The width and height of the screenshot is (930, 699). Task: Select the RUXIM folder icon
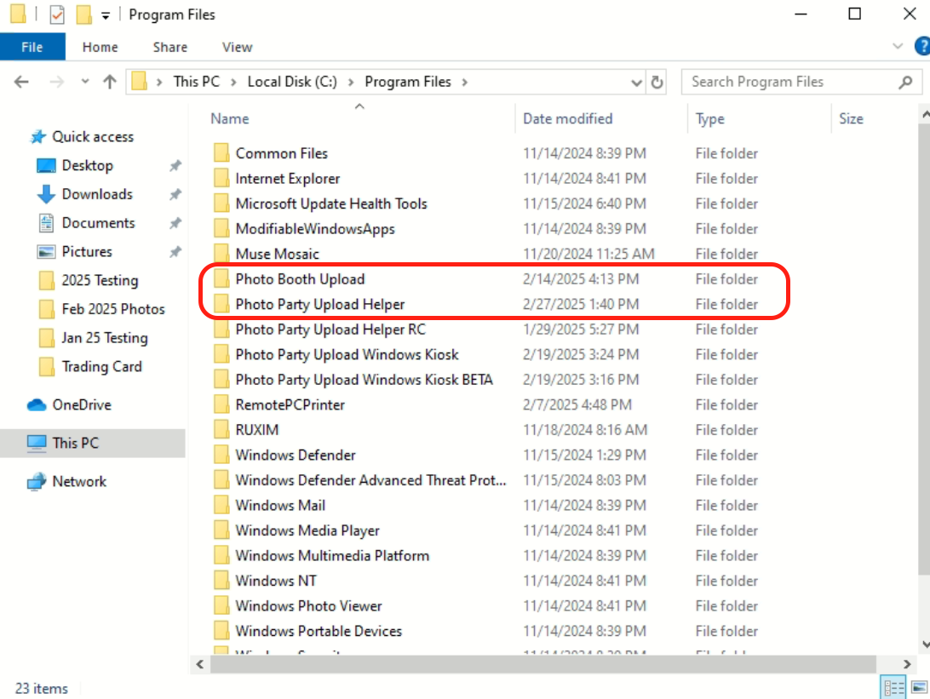(x=221, y=430)
